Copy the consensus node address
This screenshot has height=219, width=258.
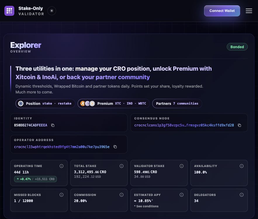(239, 125)
